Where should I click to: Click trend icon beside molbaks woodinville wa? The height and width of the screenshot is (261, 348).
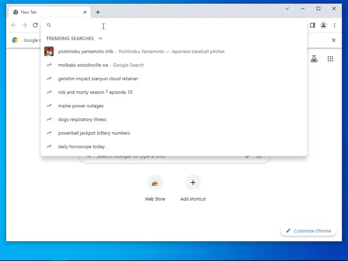[49, 65]
